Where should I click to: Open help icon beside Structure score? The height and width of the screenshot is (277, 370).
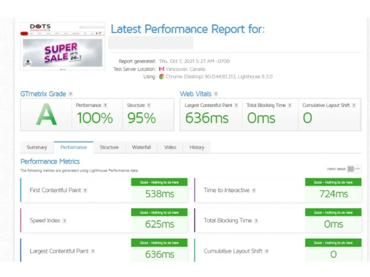tap(149, 105)
